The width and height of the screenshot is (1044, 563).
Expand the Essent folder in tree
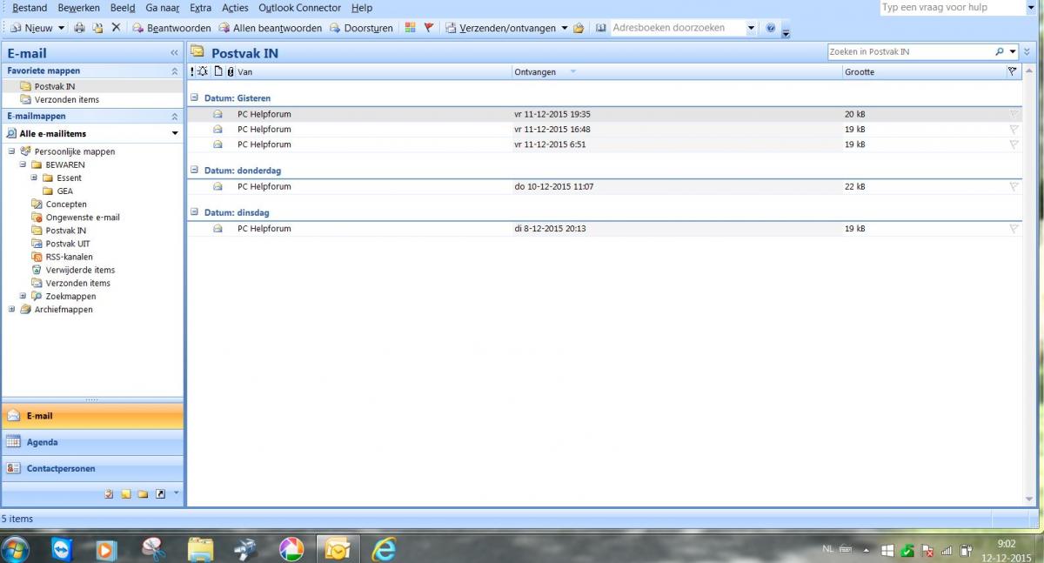click(35, 178)
